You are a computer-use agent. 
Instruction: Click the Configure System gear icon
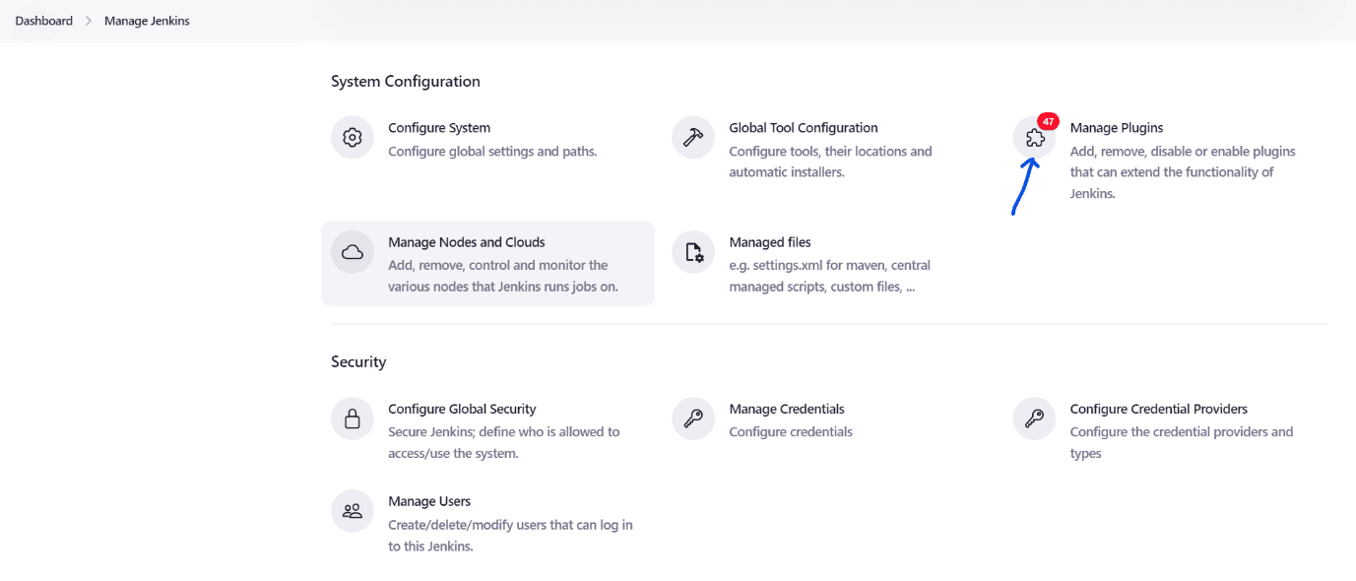coord(353,138)
